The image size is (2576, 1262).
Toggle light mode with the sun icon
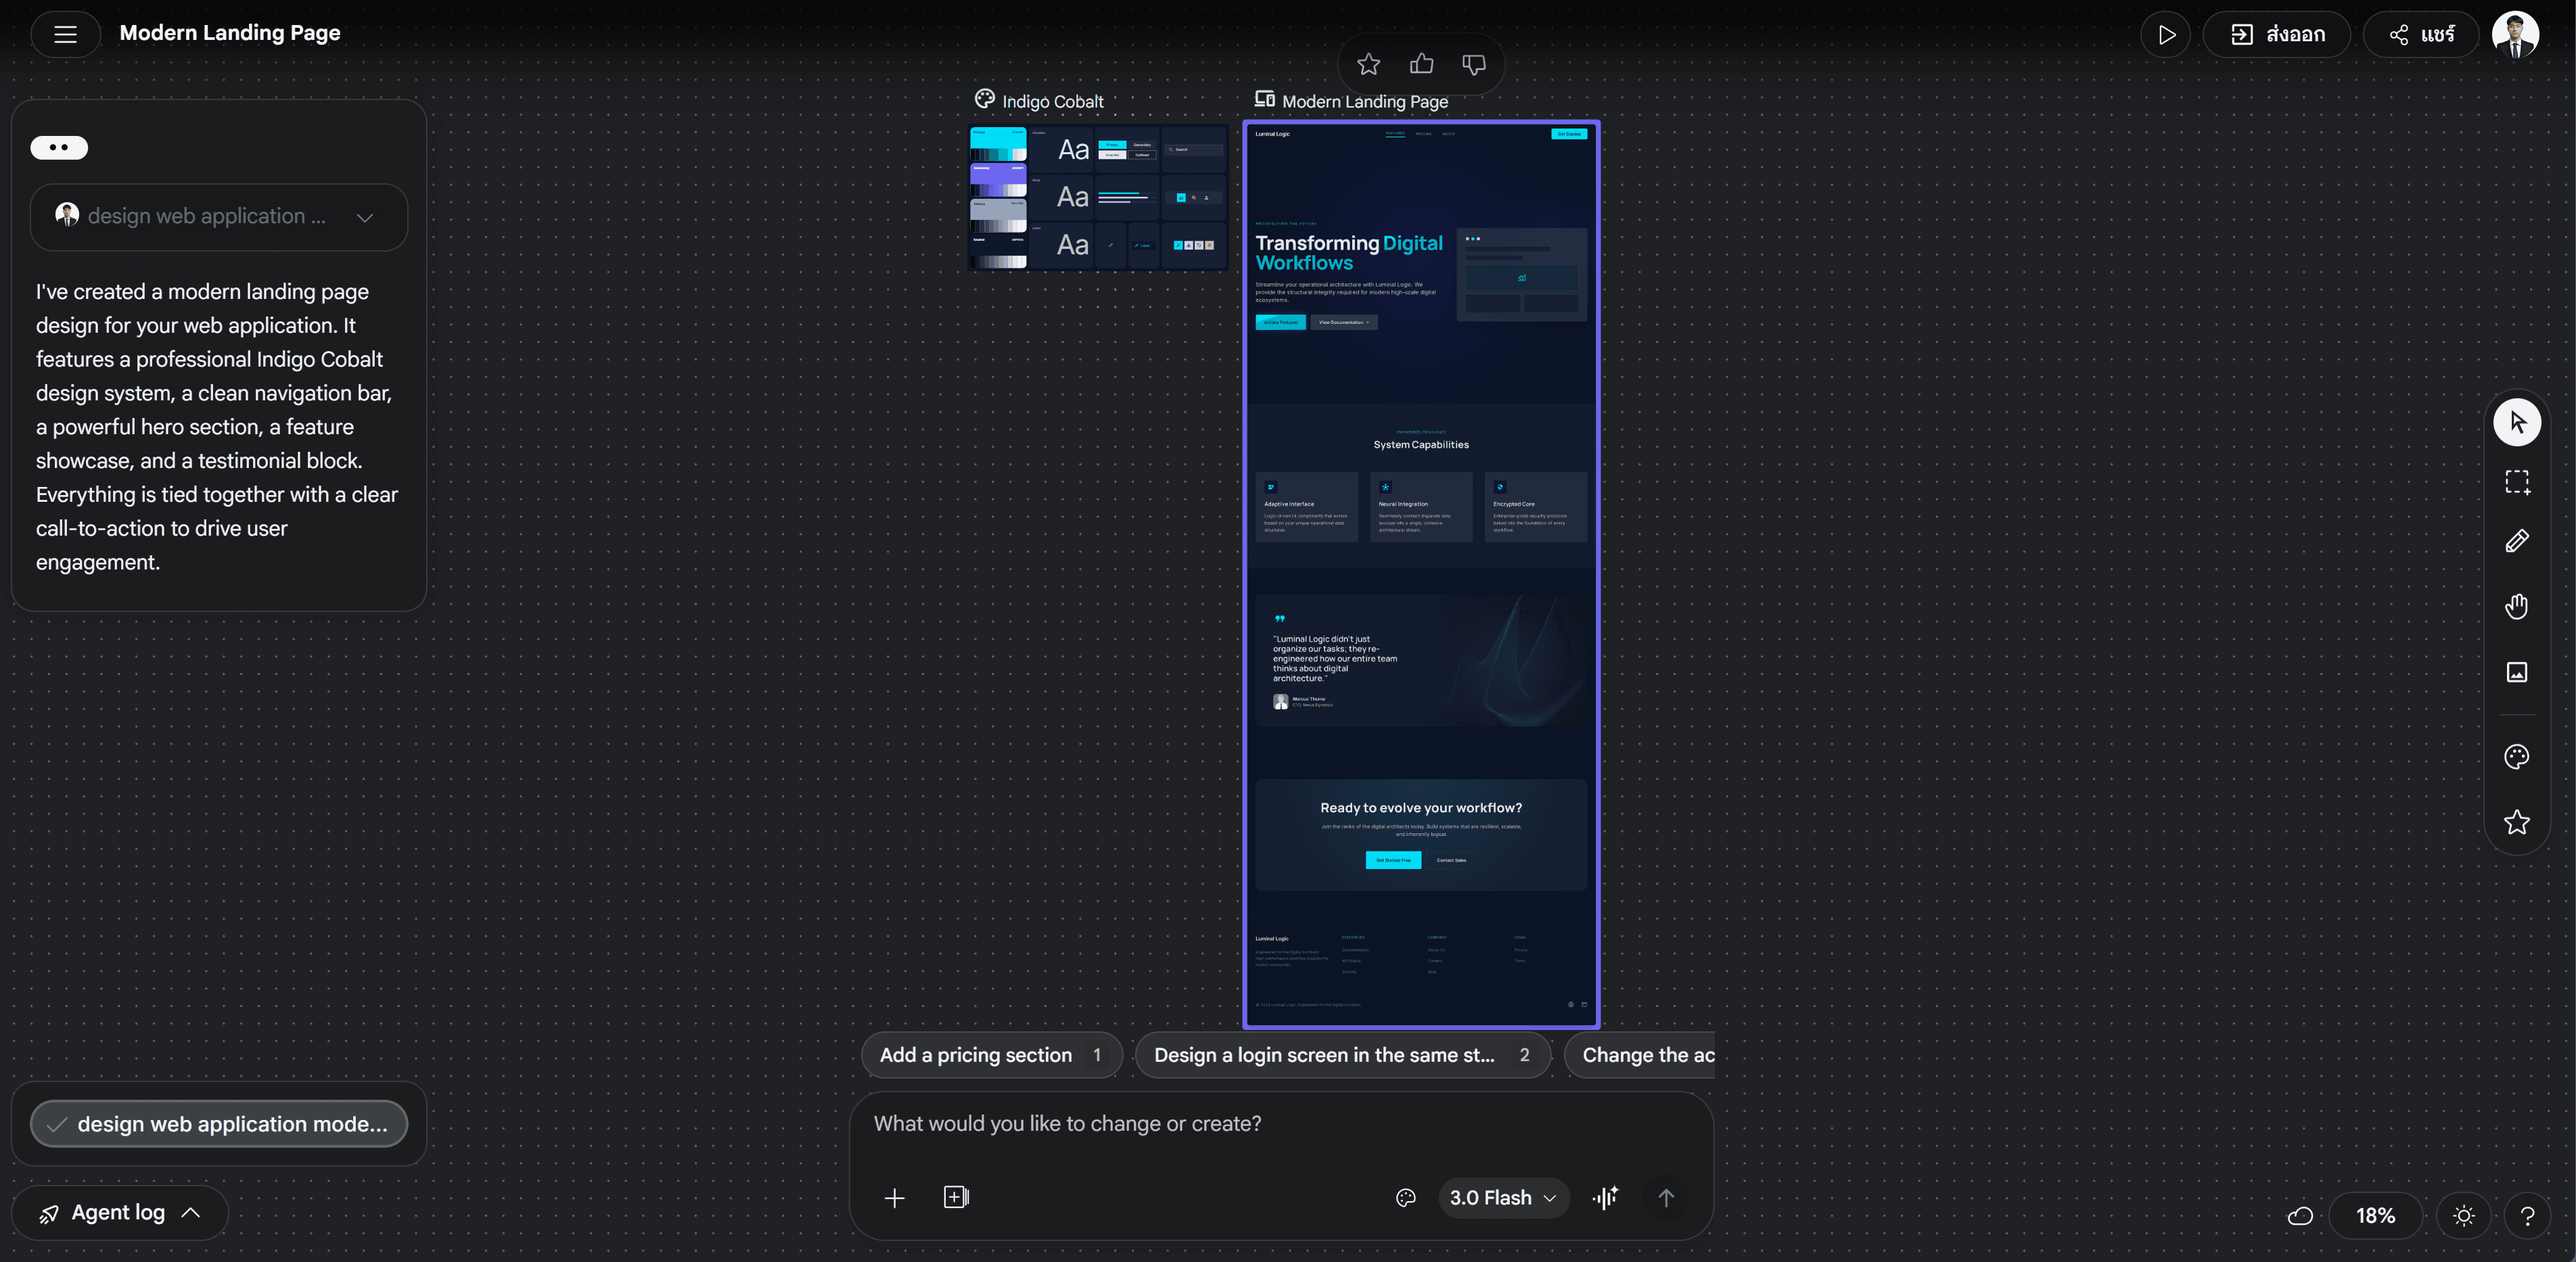pyautogui.click(x=2464, y=1216)
